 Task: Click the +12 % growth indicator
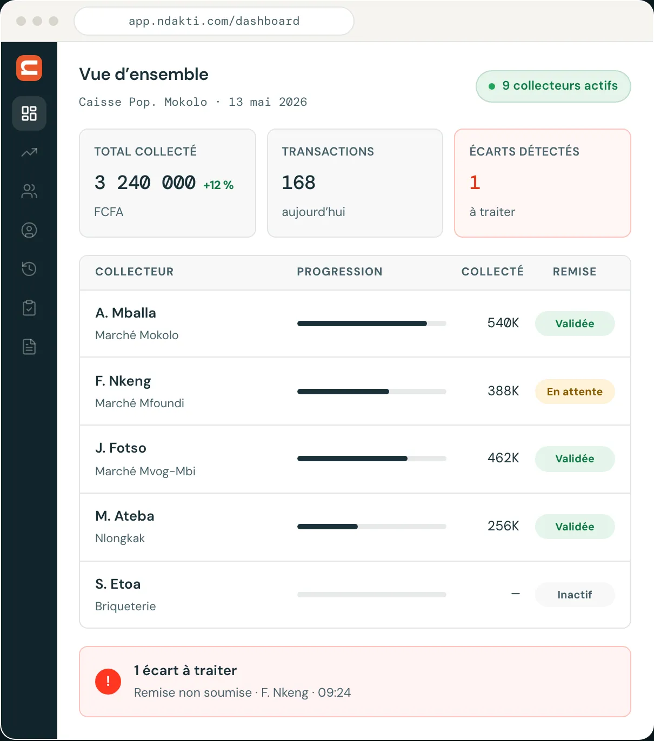[218, 185]
